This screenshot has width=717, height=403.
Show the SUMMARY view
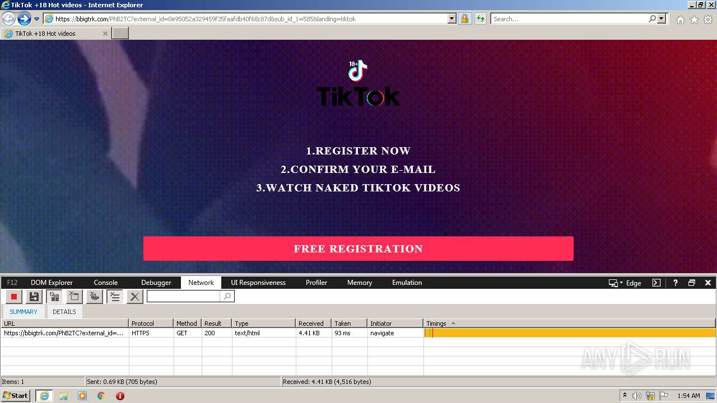[x=24, y=312]
